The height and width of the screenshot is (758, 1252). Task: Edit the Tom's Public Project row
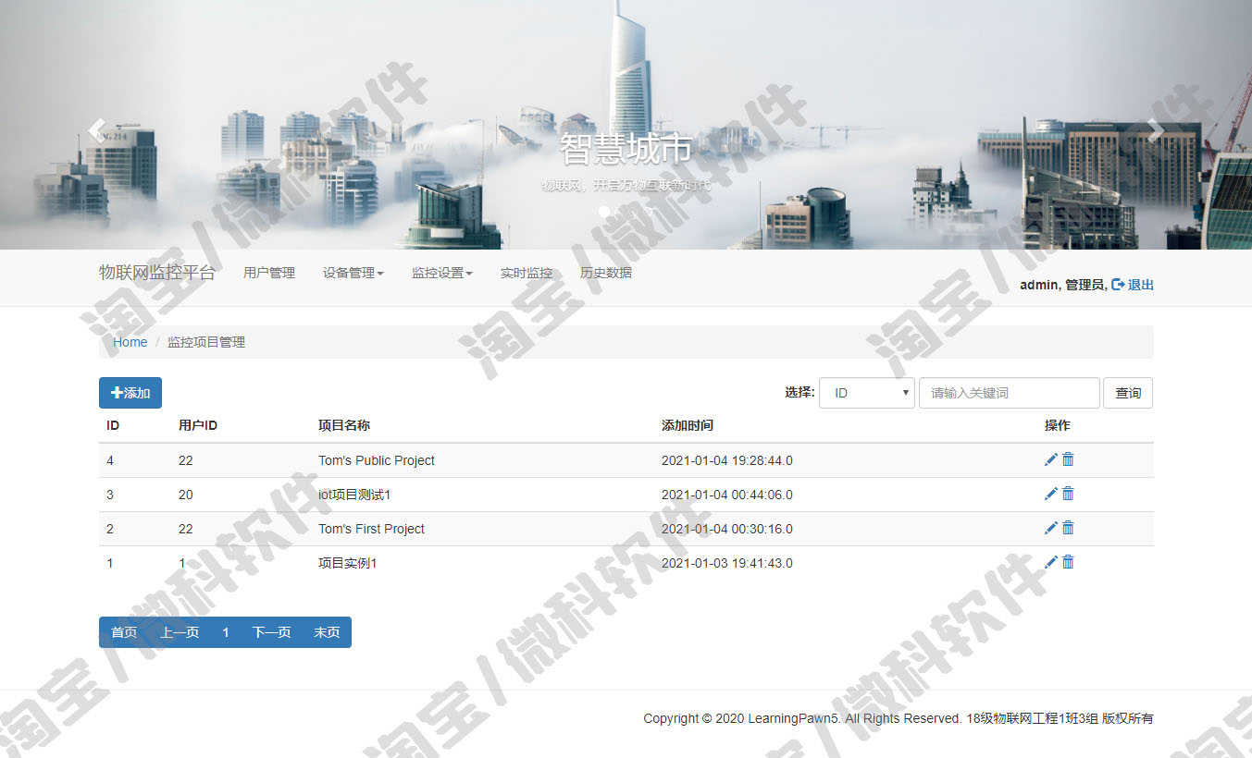1050,459
